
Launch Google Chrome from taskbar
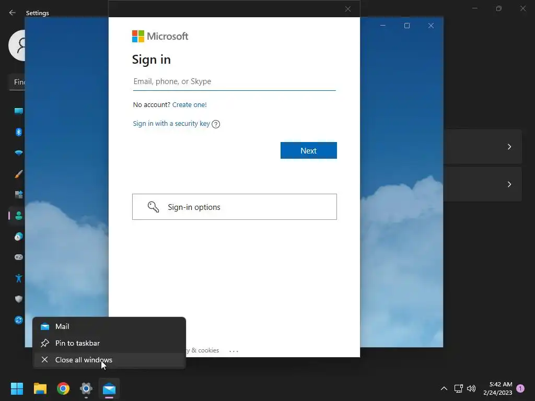coord(63,388)
